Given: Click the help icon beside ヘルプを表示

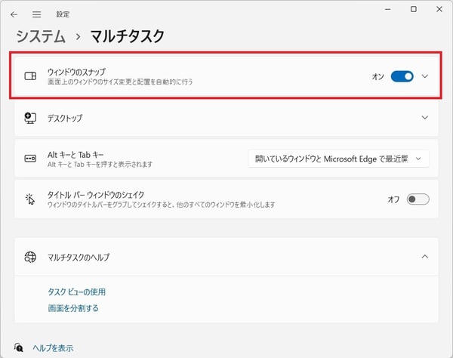Looking at the screenshot, I should click(19, 347).
